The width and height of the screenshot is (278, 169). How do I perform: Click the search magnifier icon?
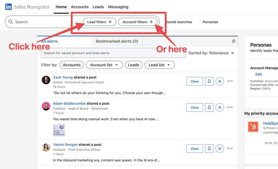(x=10, y=22)
